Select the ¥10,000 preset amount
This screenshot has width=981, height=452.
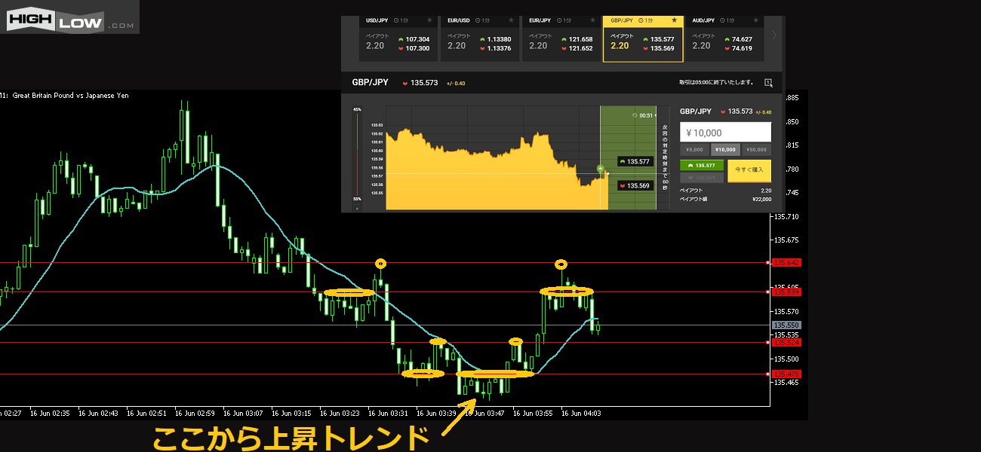tap(725, 149)
